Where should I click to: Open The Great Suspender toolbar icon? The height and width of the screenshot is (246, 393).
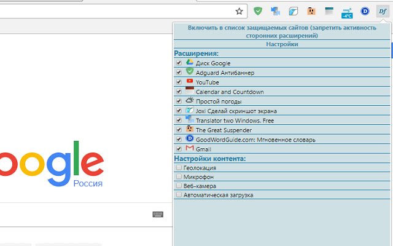311,11
